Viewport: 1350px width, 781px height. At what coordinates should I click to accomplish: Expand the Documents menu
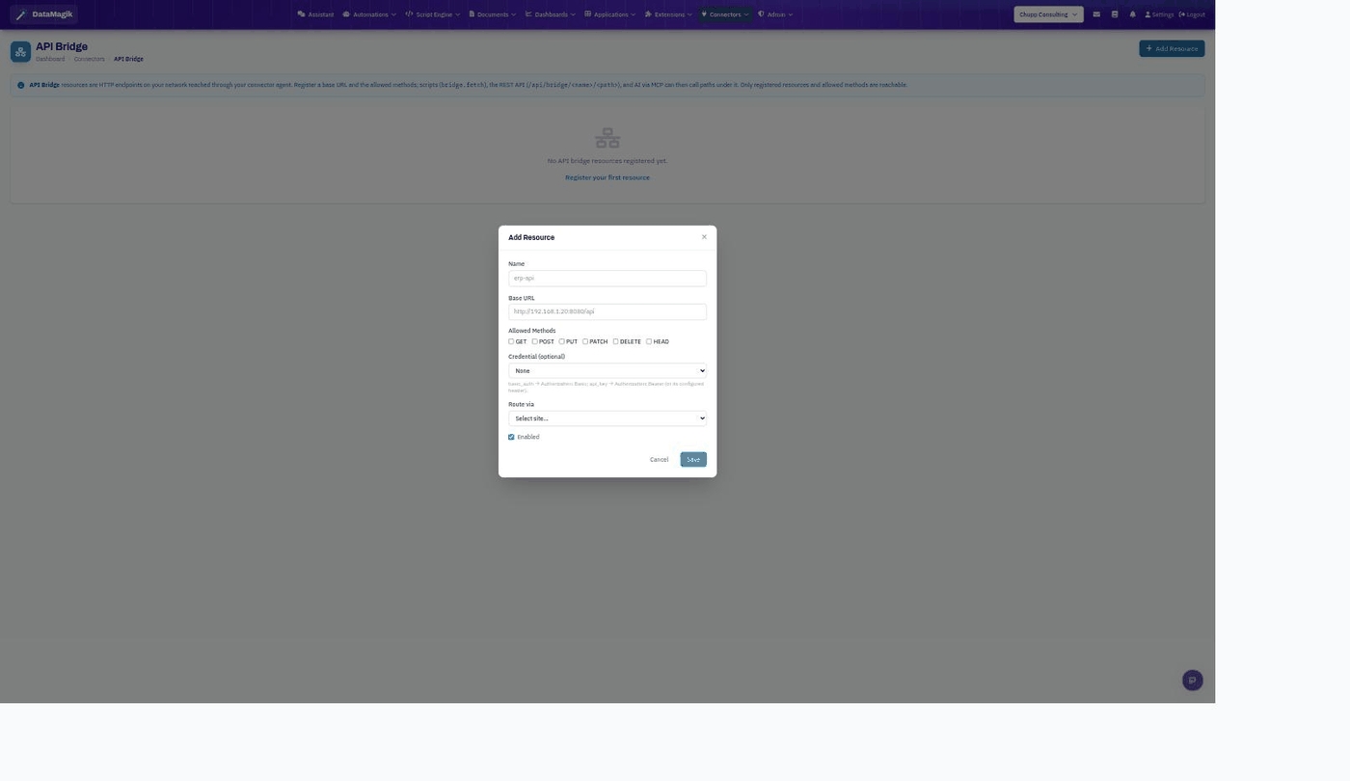click(x=493, y=14)
